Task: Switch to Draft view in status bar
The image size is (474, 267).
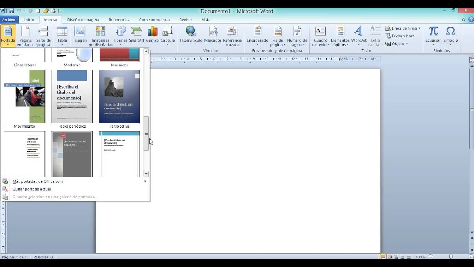Action: (408, 257)
